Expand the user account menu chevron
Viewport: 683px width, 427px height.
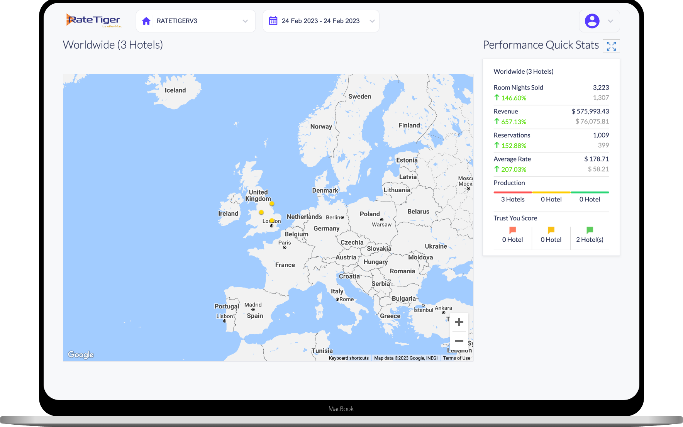tap(610, 21)
